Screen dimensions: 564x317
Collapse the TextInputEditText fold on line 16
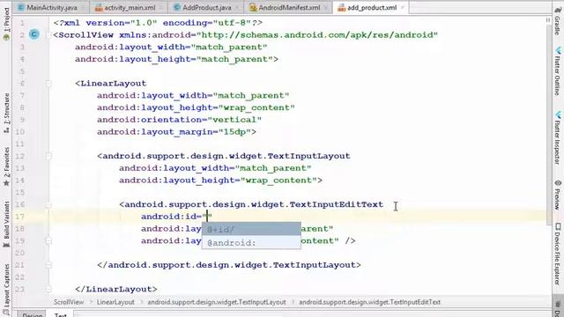[x=48, y=204]
